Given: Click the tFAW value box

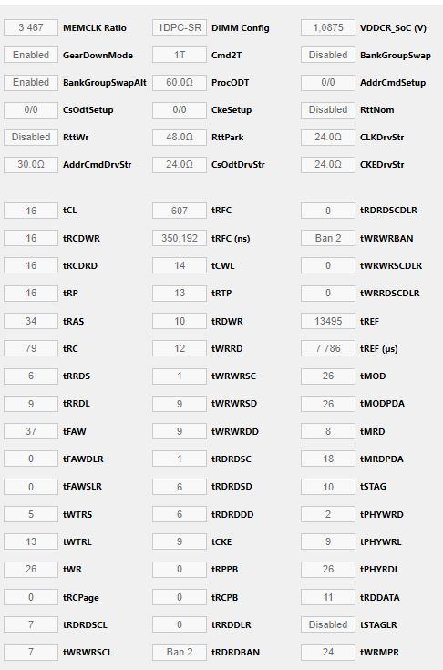Looking at the screenshot, I should pos(31,431).
